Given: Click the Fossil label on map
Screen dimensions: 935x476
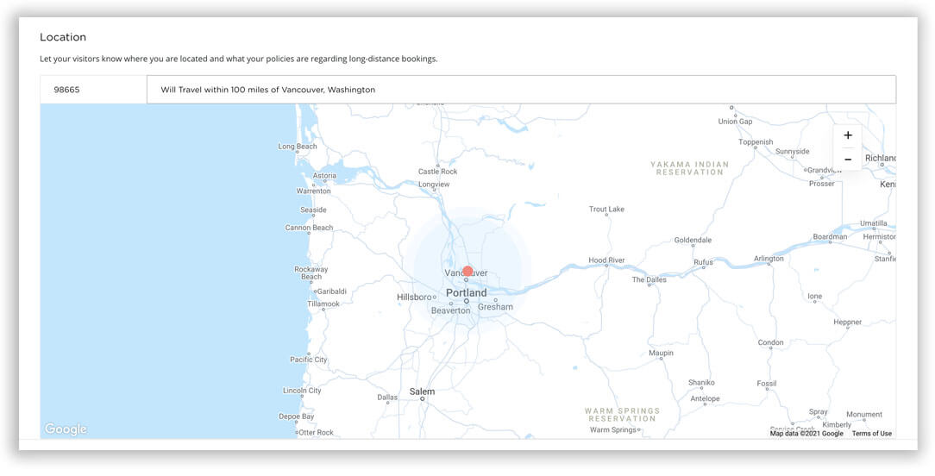Looking at the screenshot, I should 766,384.
